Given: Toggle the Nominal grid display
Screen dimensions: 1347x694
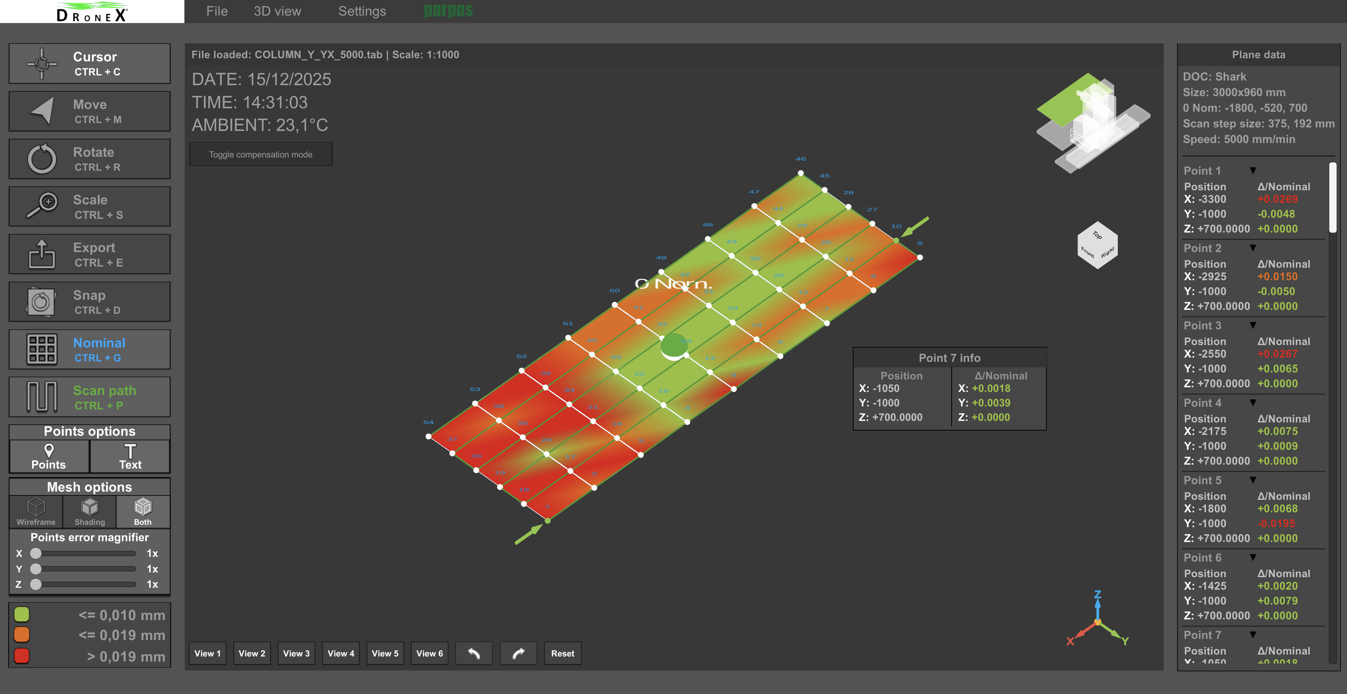Looking at the screenshot, I should click(89, 349).
